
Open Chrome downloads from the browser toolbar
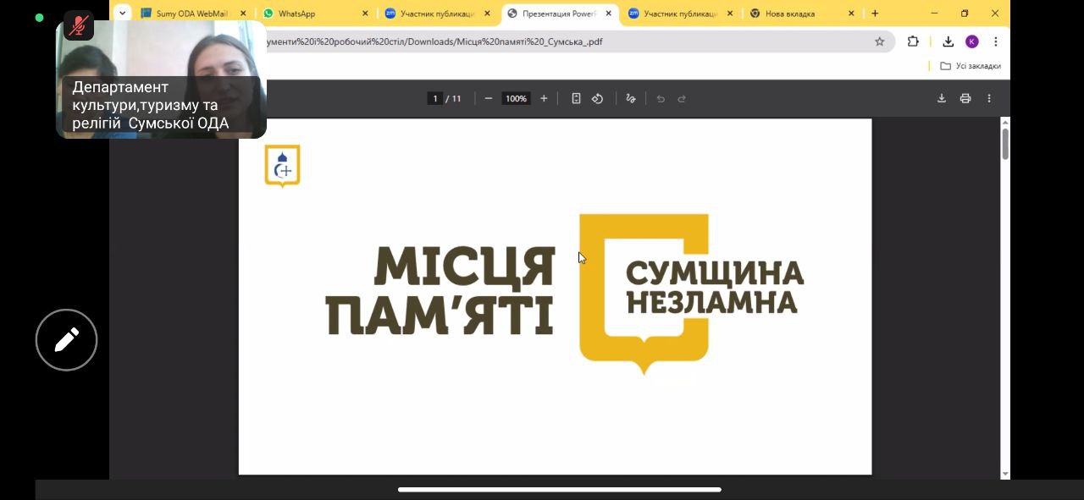click(948, 41)
